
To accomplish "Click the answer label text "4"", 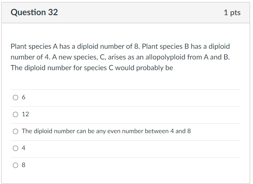I will pos(24,148).
